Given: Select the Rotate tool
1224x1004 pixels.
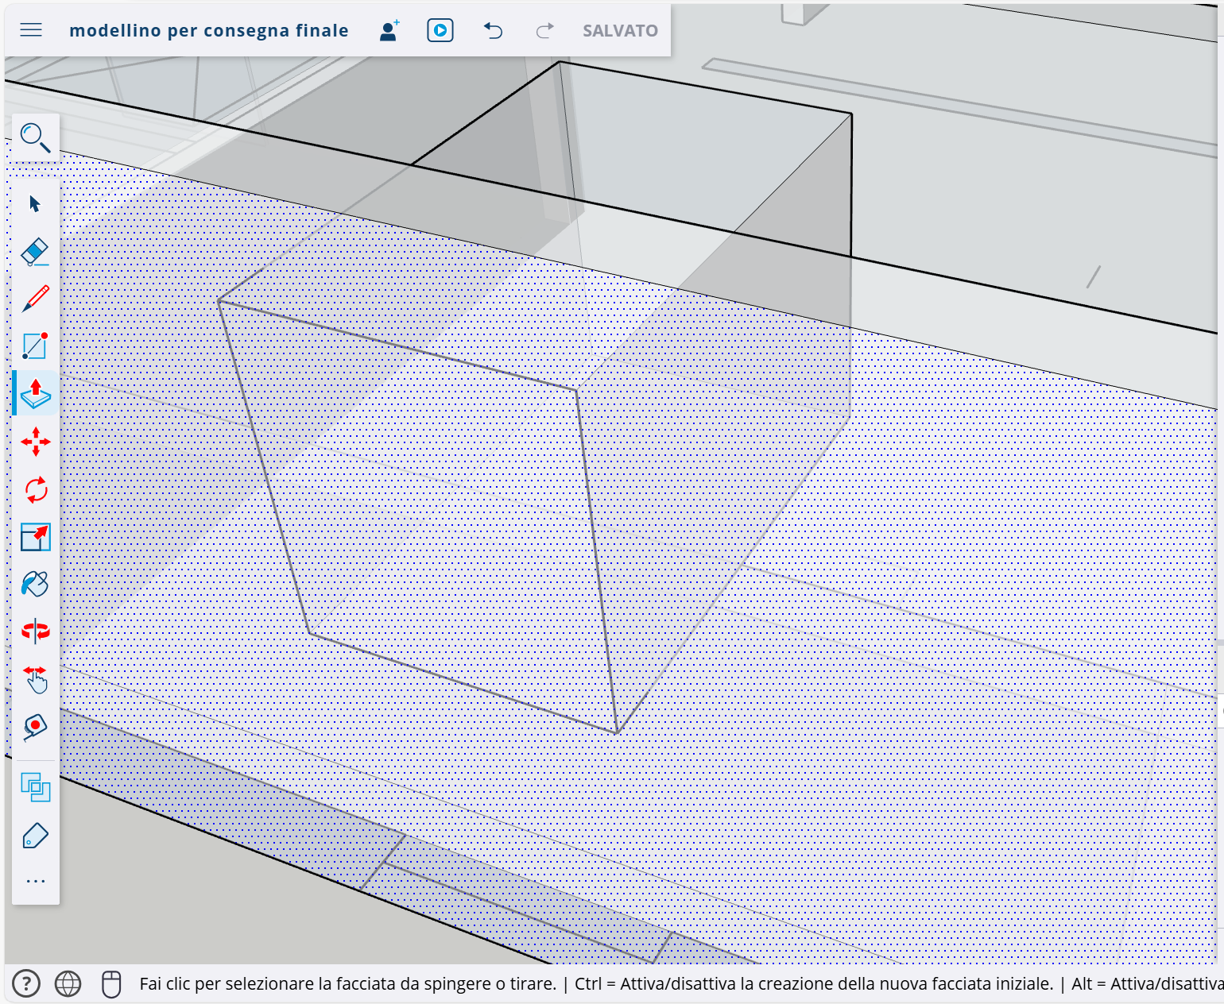Looking at the screenshot, I should point(35,489).
